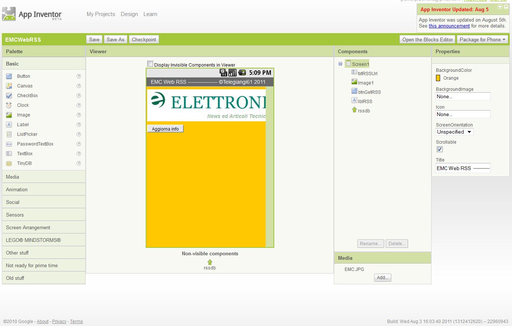The image size is (512, 326).
Task: Open 'this announcement' link
Action: pyautogui.click(x=449, y=26)
